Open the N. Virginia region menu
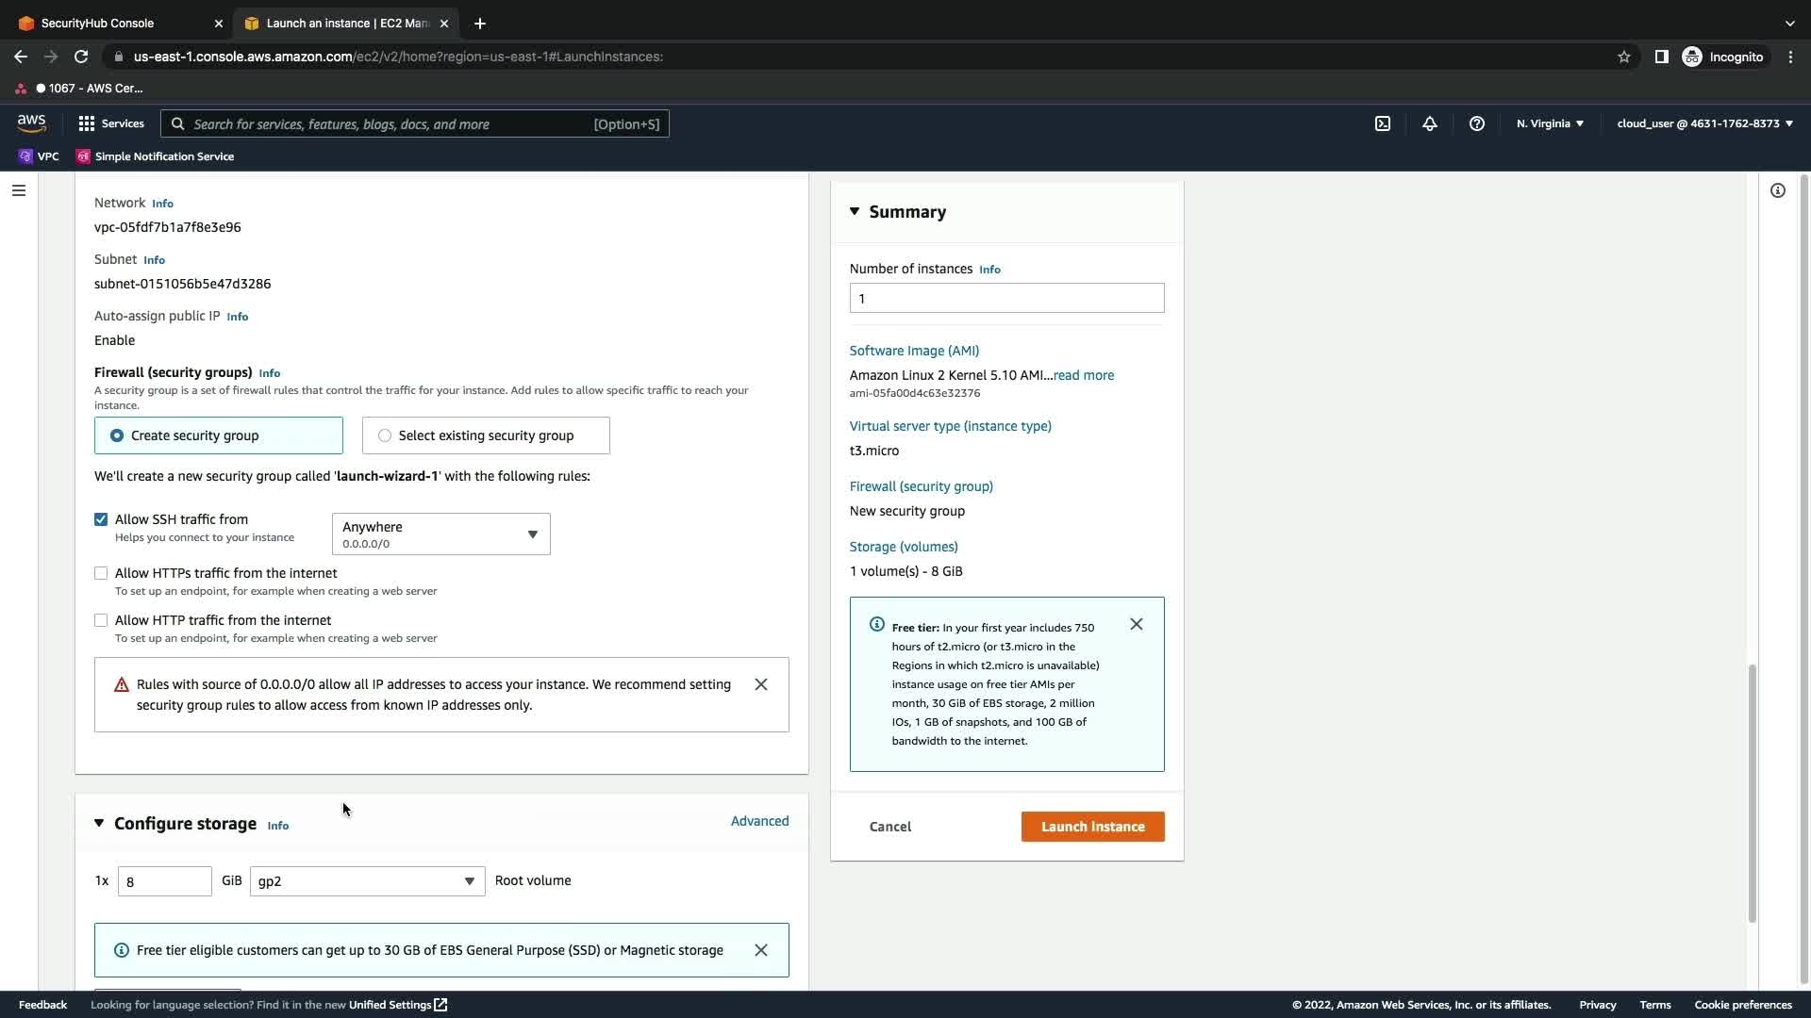1811x1018 pixels. pyautogui.click(x=1550, y=123)
